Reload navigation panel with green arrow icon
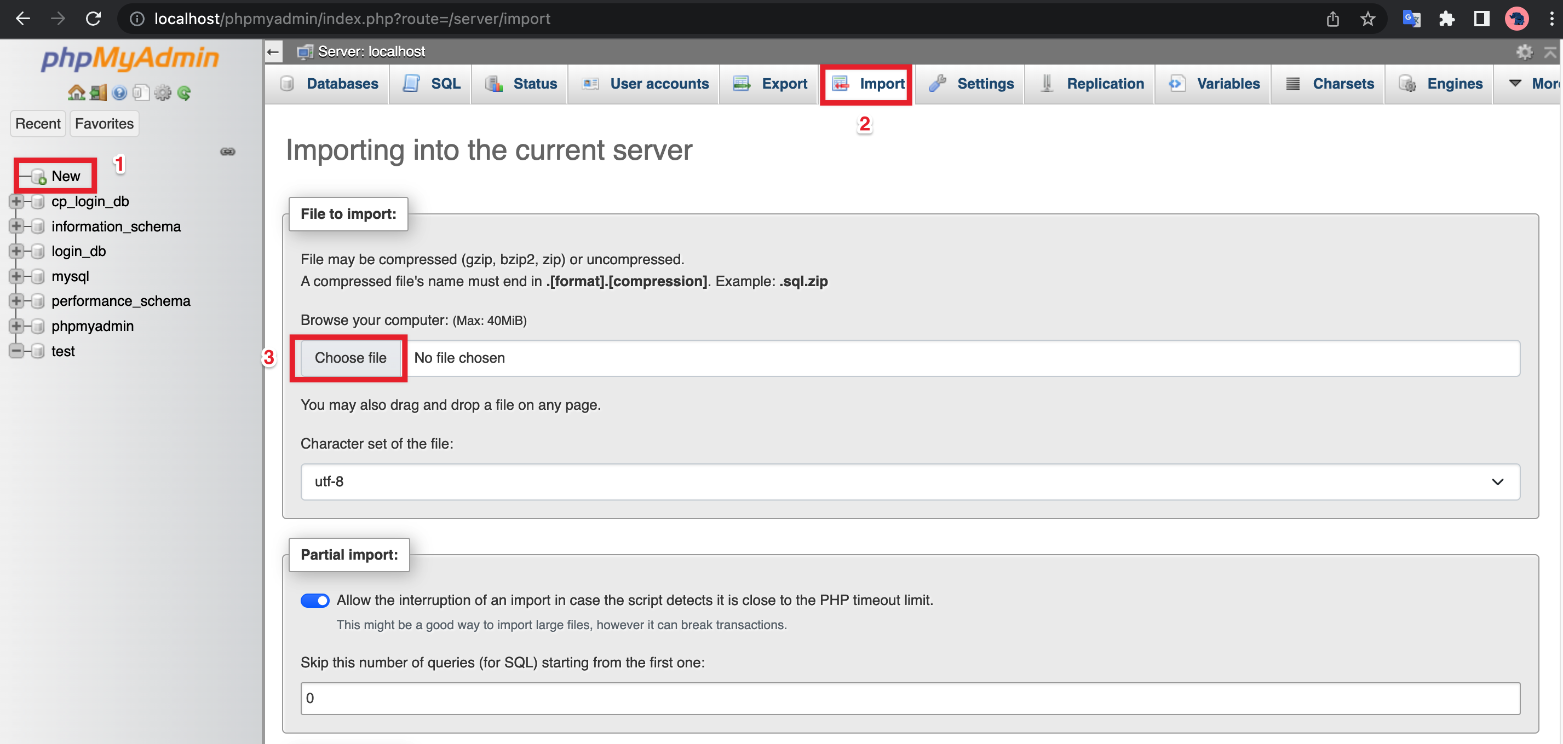The height and width of the screenshot is (744, 1563). 184,92
